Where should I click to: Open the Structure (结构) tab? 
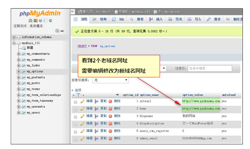click(100, 19)
